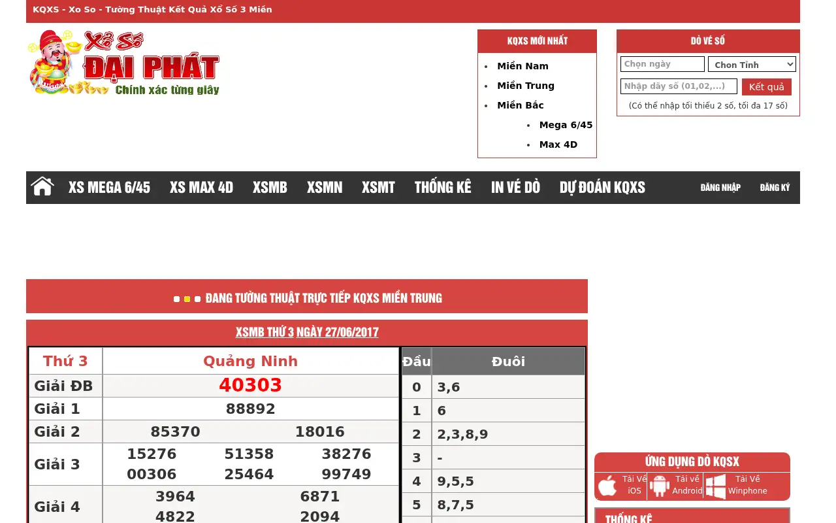Click the Tải về Android text
This screenshot has width=836, height=523.
(x=687, y=485)
